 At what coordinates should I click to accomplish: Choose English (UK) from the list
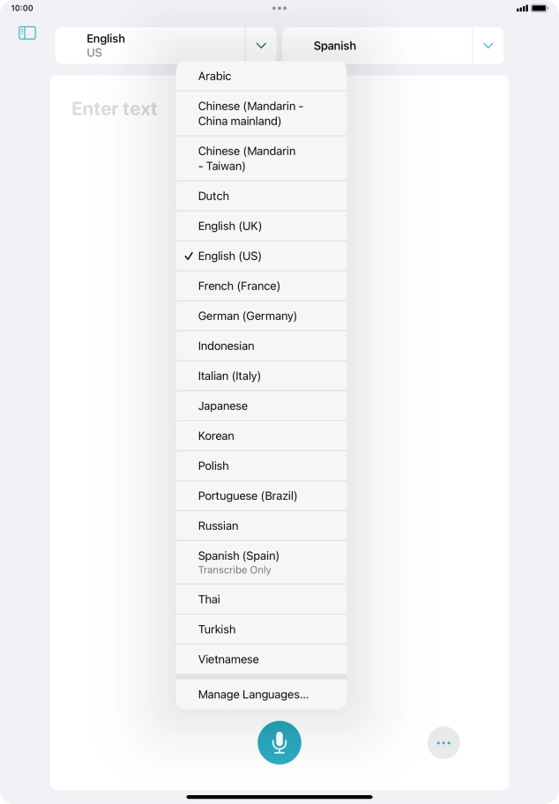pyautogui.click(x=261, y=226)
